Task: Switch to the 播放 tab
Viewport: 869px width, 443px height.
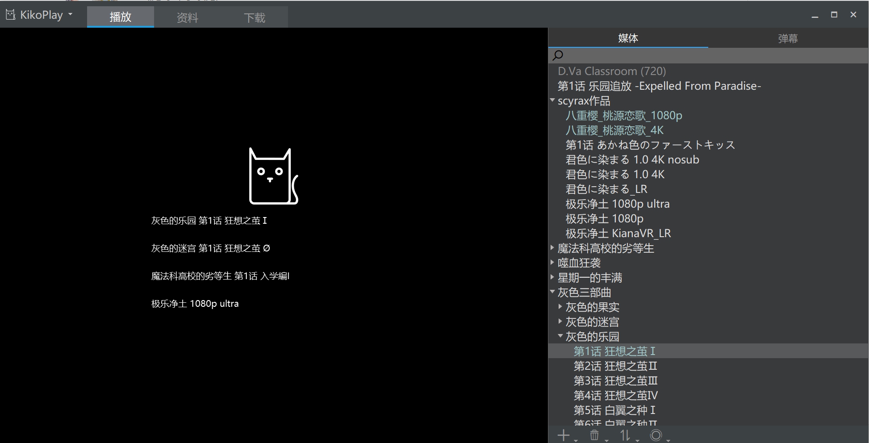Action: click(x=121, y=17)
